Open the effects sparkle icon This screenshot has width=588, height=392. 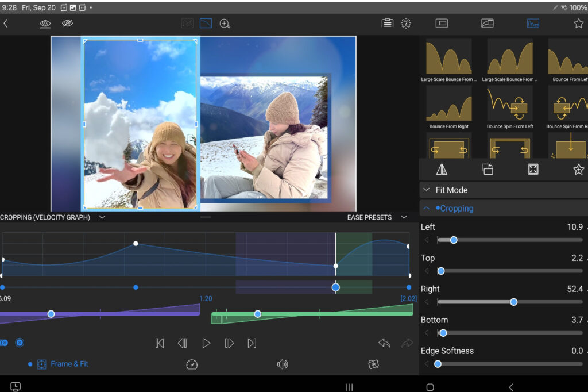tap(373, 364)
